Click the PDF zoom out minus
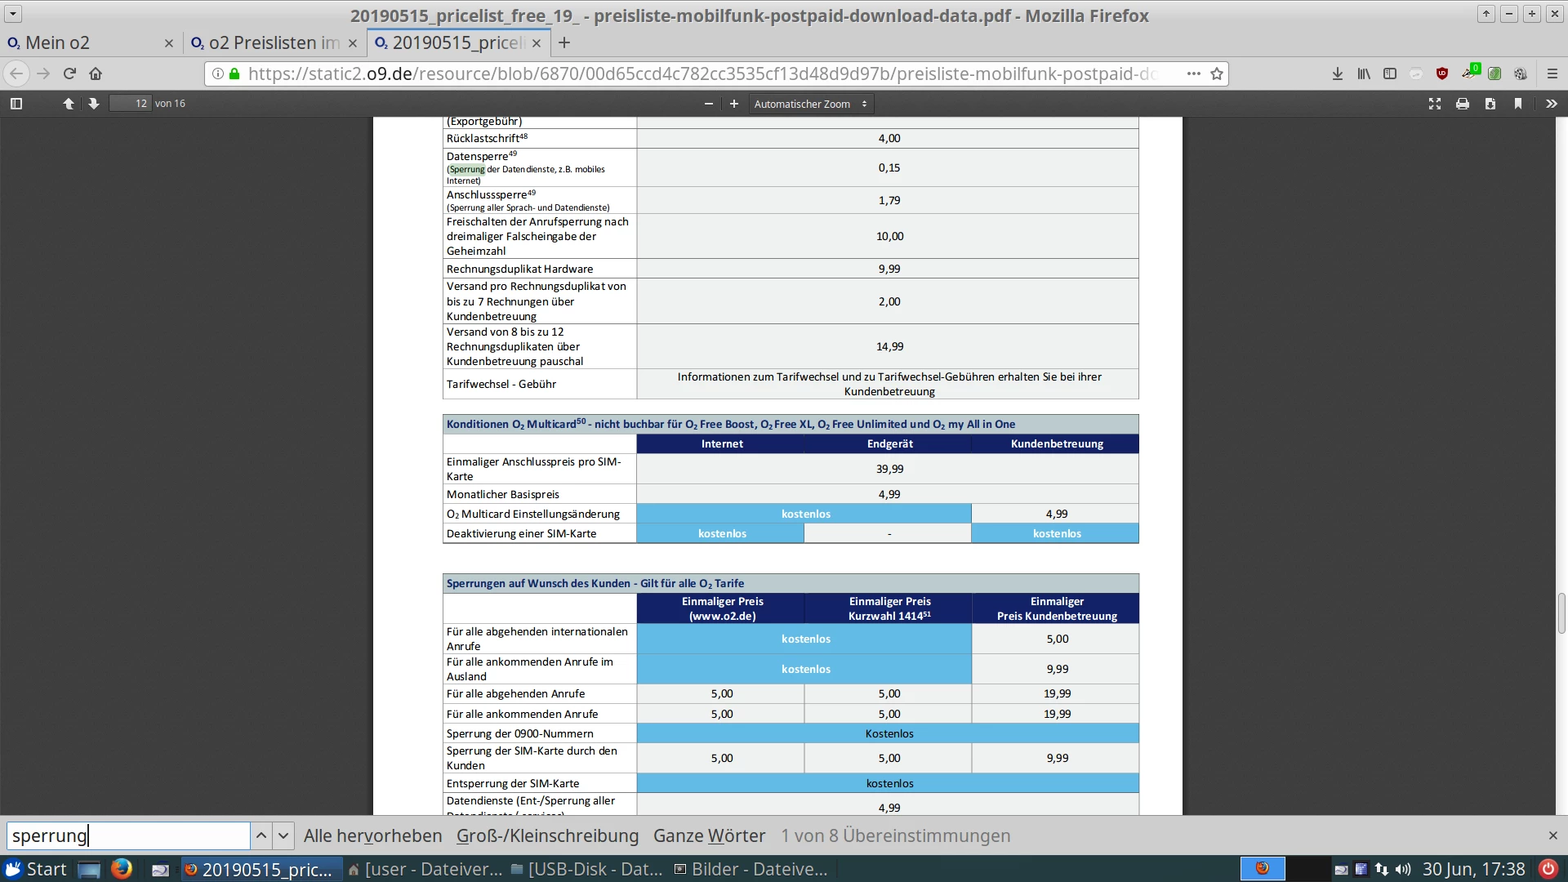 coord(708,104)
